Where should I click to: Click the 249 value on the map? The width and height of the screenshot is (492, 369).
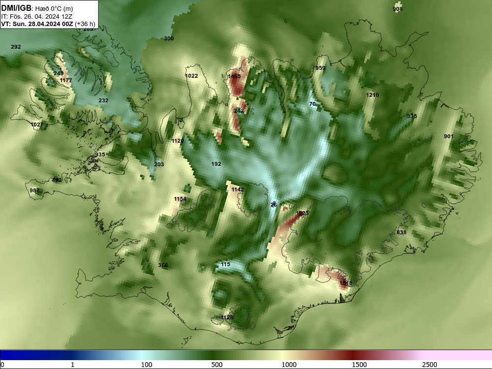pyautogui.click(x=59, y=73)
